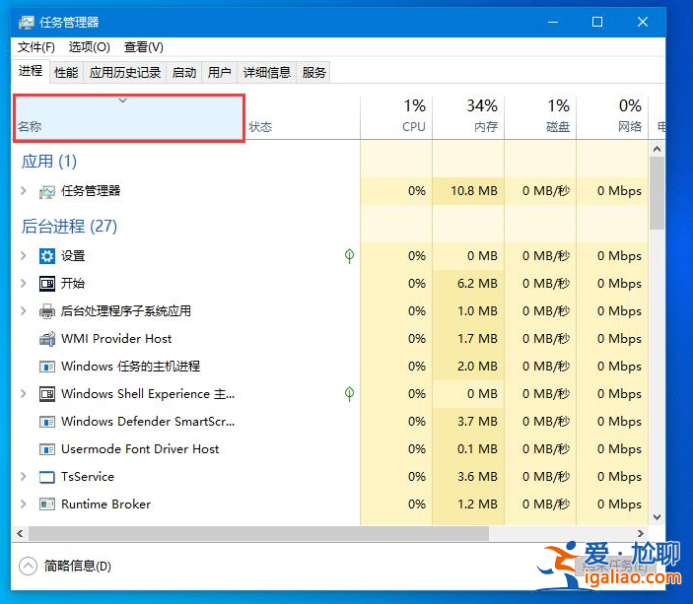
Task: Click the 设置 gear icon
Action: (x=47, y=256)
